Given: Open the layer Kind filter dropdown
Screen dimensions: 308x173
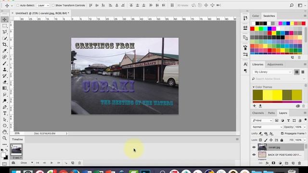Looking at the screenshot, I should (x=262, y=121).
